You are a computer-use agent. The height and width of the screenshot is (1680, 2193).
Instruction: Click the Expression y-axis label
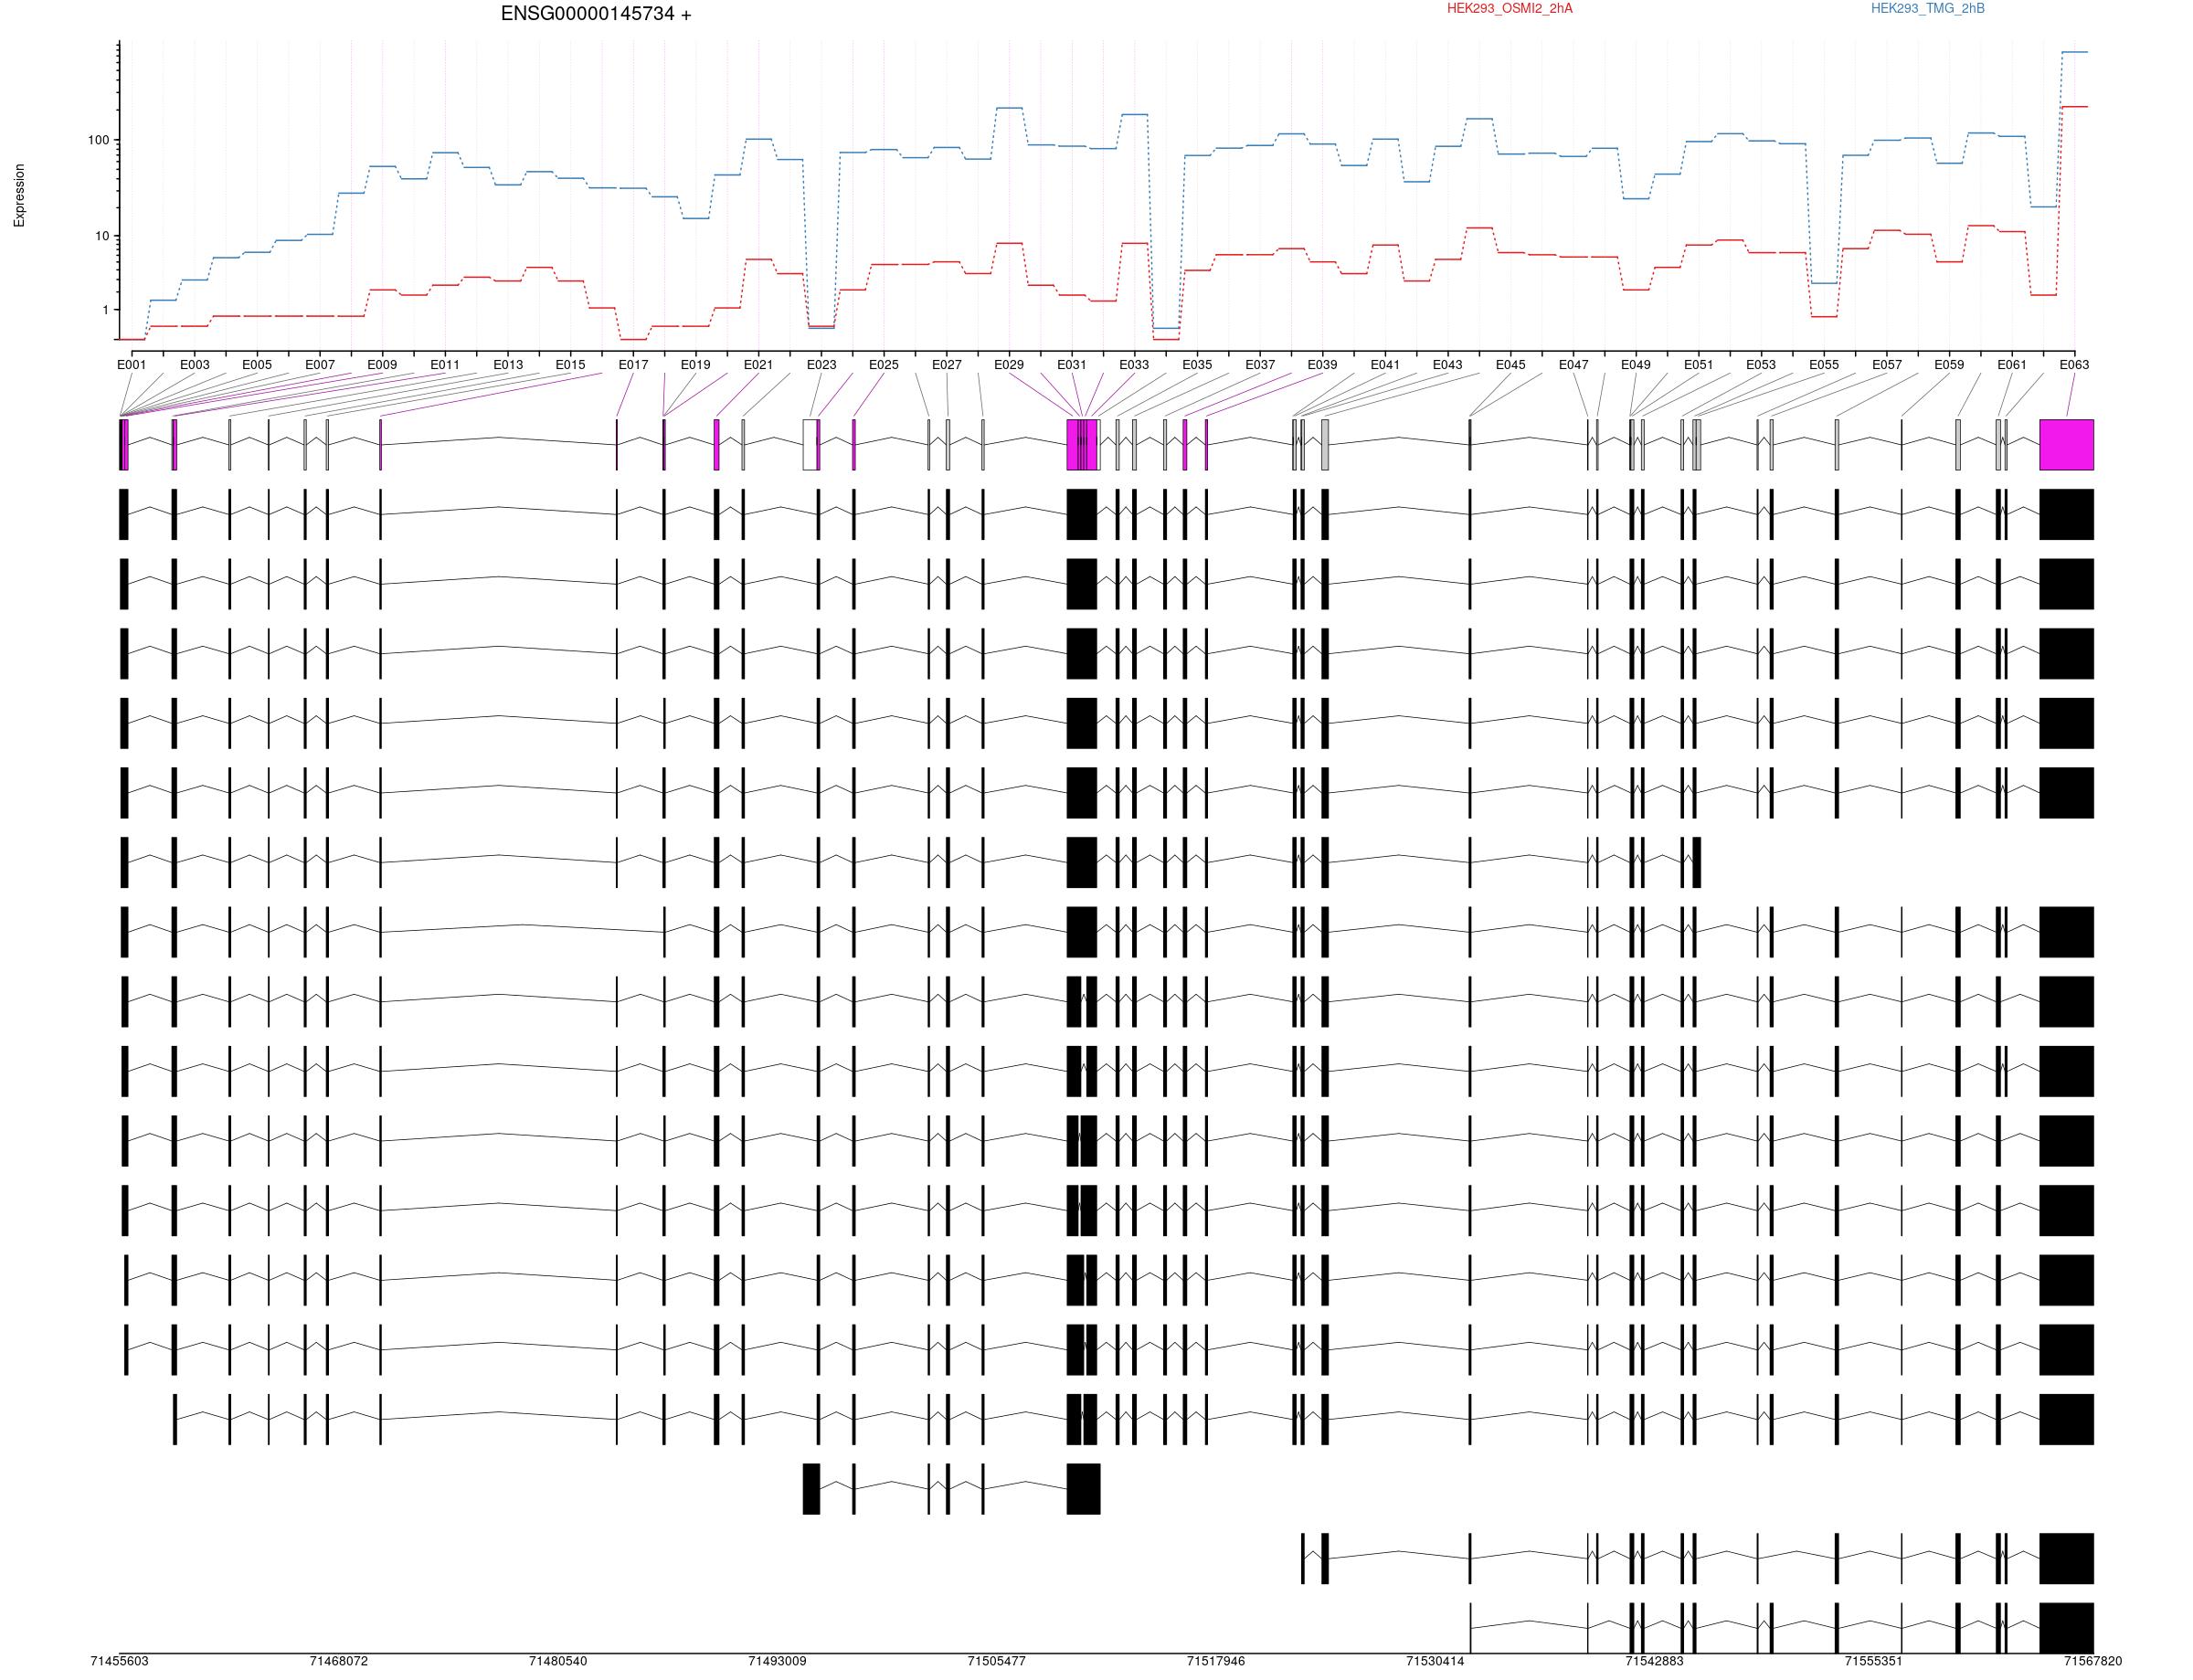tap(19, 195)
